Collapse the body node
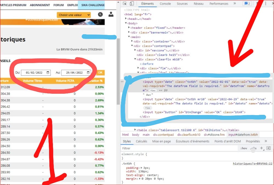The width and height of the screenshot is (274, 185). [126, 23]
